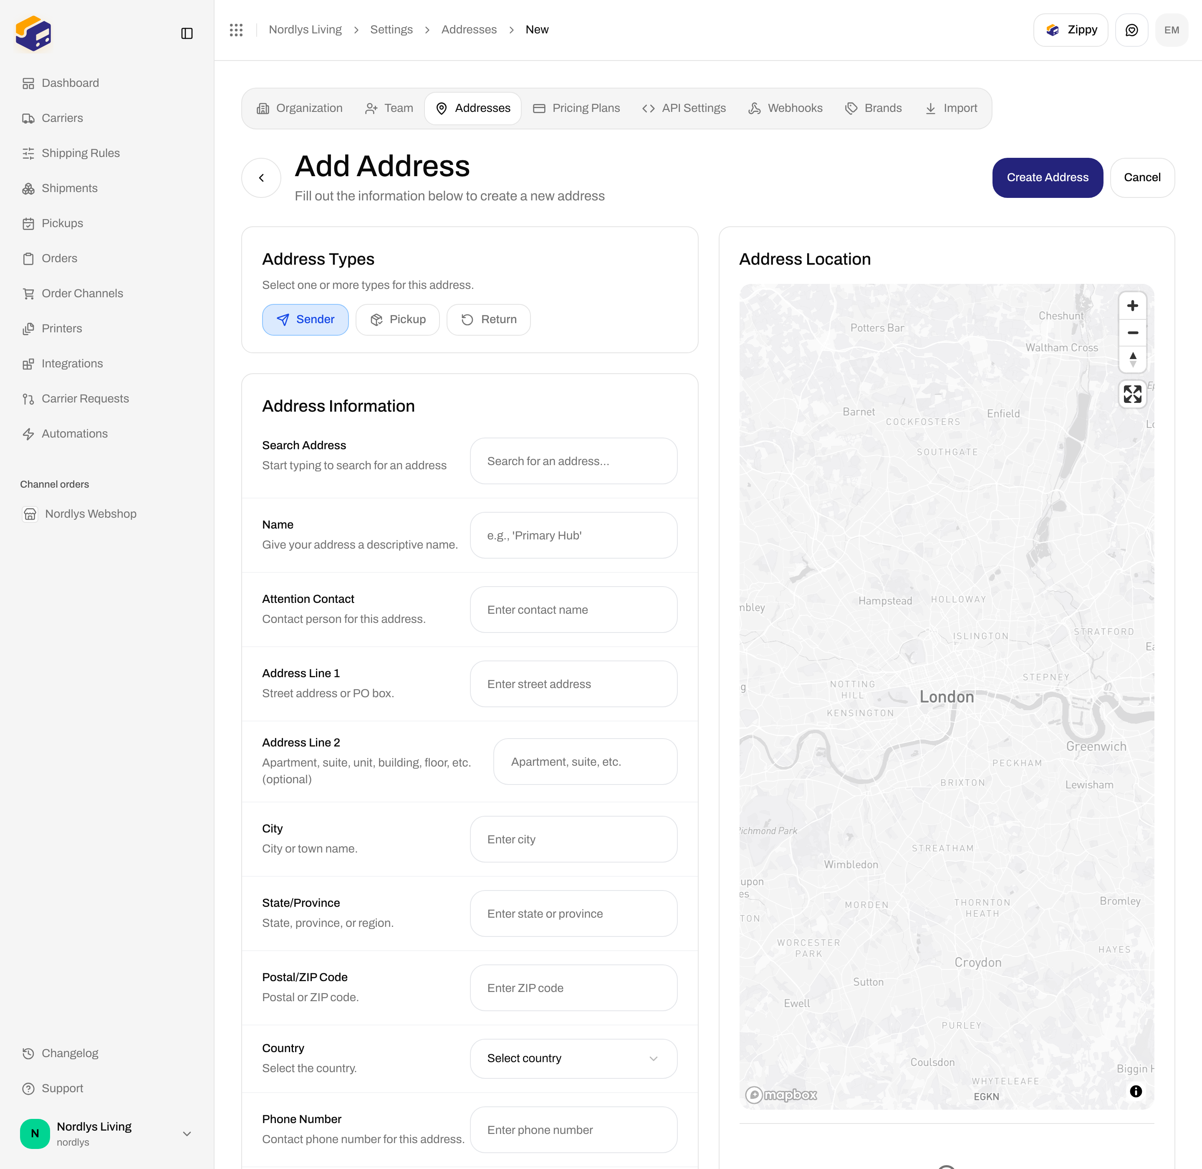The height and width of the screenshot is (1169, 1202).
Task: Go to Nordlys Living breadcrumb
Action: pyautogui.click(x=305, y=30)
